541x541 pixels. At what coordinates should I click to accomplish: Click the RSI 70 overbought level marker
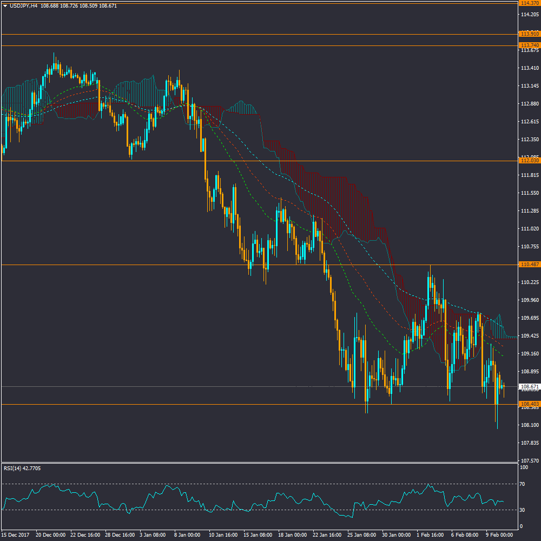[x=522, y=484]
